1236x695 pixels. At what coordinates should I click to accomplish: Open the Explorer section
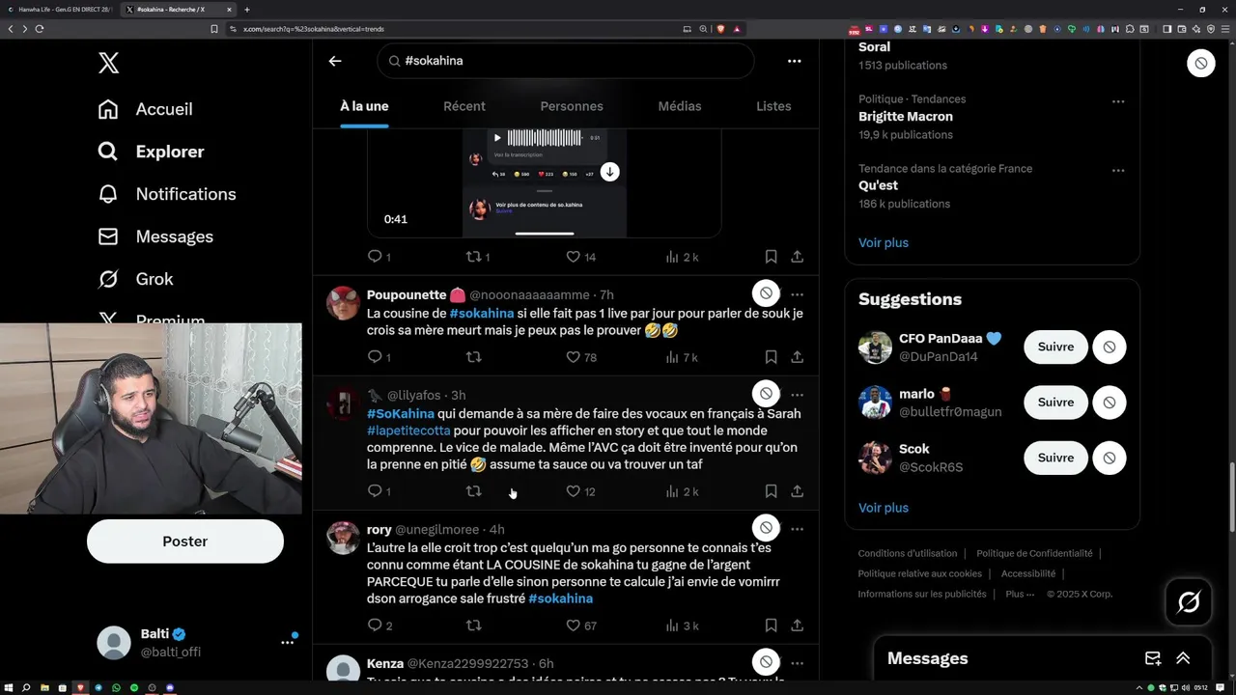(x=151, y=152)
